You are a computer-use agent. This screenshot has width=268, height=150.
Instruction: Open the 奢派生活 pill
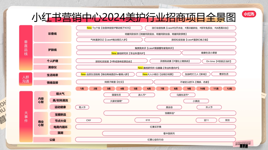[x=224, y=74]
